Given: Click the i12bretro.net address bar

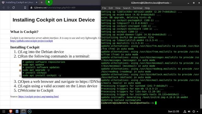Looking at the screenshot, I should [x=64, y=8].
